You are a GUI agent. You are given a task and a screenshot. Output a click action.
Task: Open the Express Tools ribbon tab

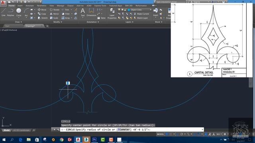click(100, 6)
